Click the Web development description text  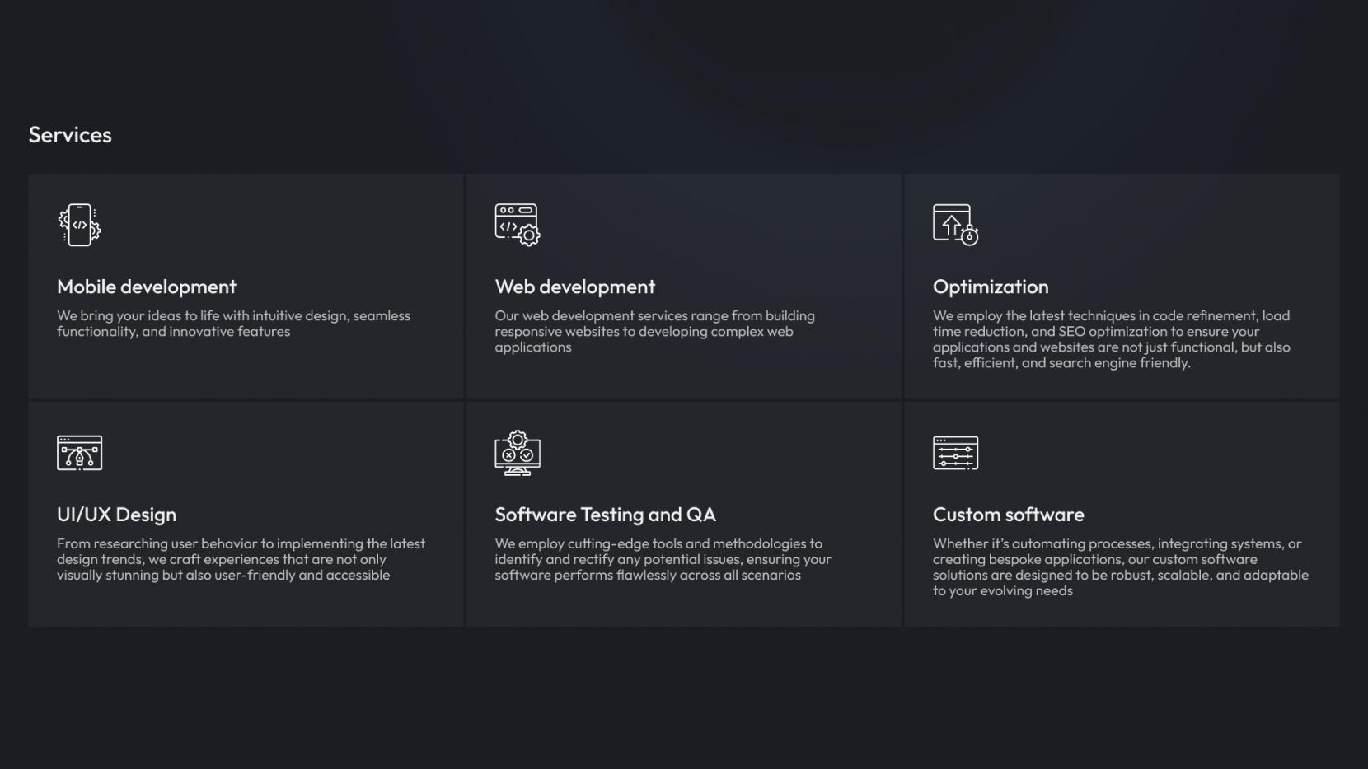(654, 331)
